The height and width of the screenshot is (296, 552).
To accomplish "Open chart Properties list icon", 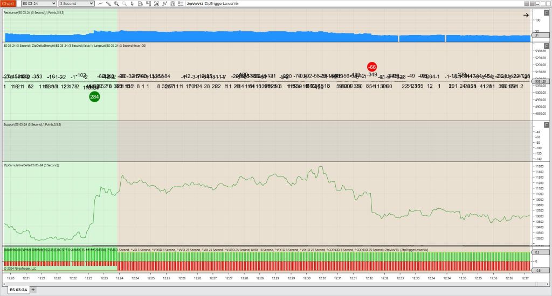I will pos(181,4).
